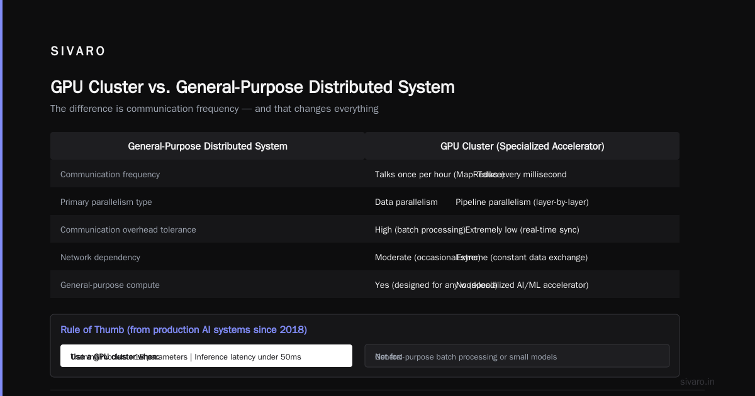Image resolution: width=755 pixels, height=396 pixels.
Task: Click the subtitle about communication frequency
Action: (x=215, y=109)
